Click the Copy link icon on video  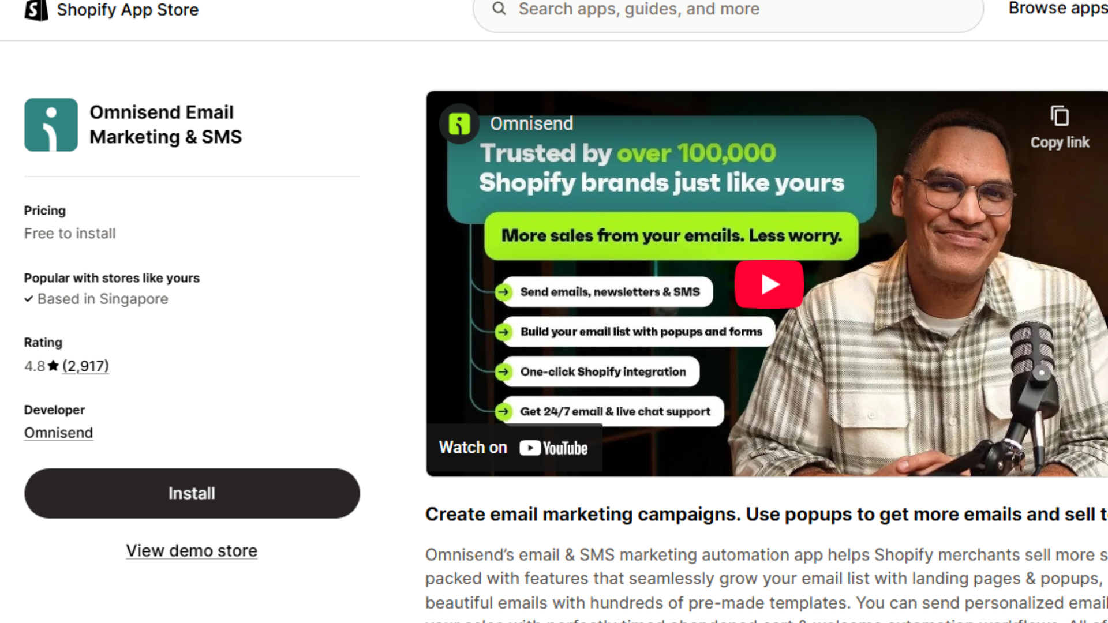point(1060,117)
